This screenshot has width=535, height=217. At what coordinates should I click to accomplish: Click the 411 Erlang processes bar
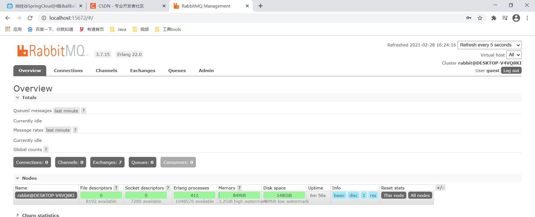point(194,196)
